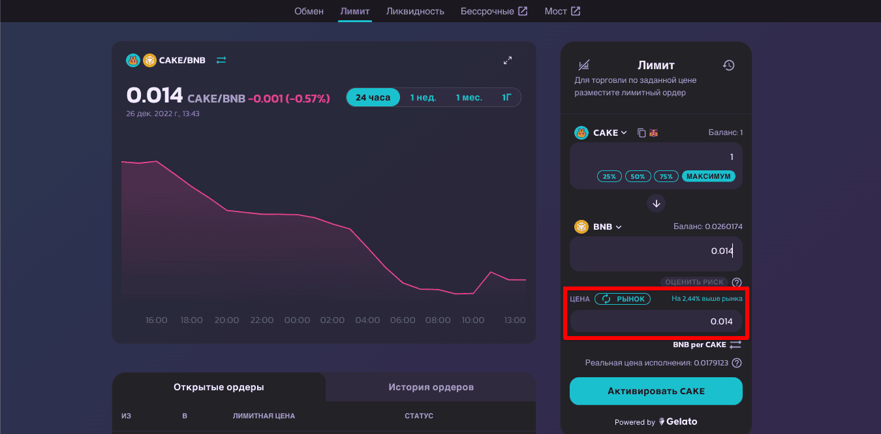The height and width of the screenshot is (434, 881).
Task: Click the Цена price input showing 0.014
Action: [657, 321]
